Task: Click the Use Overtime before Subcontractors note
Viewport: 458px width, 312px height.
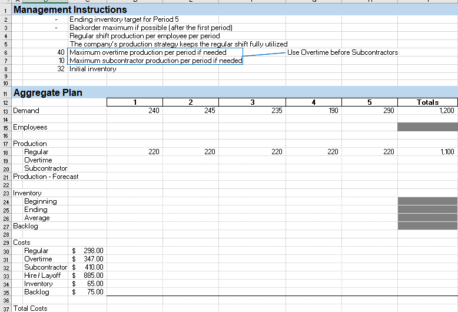Action: (x=343, y=52)
